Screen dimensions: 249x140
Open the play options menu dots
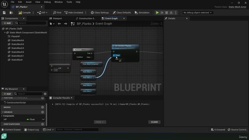pos(175,12)
